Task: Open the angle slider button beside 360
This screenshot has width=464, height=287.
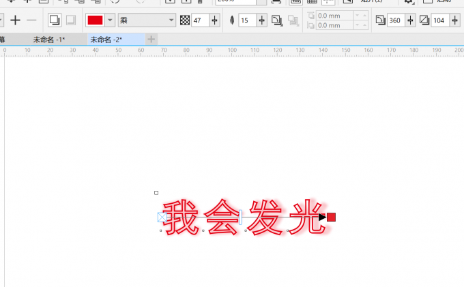Action: (410, 20)
